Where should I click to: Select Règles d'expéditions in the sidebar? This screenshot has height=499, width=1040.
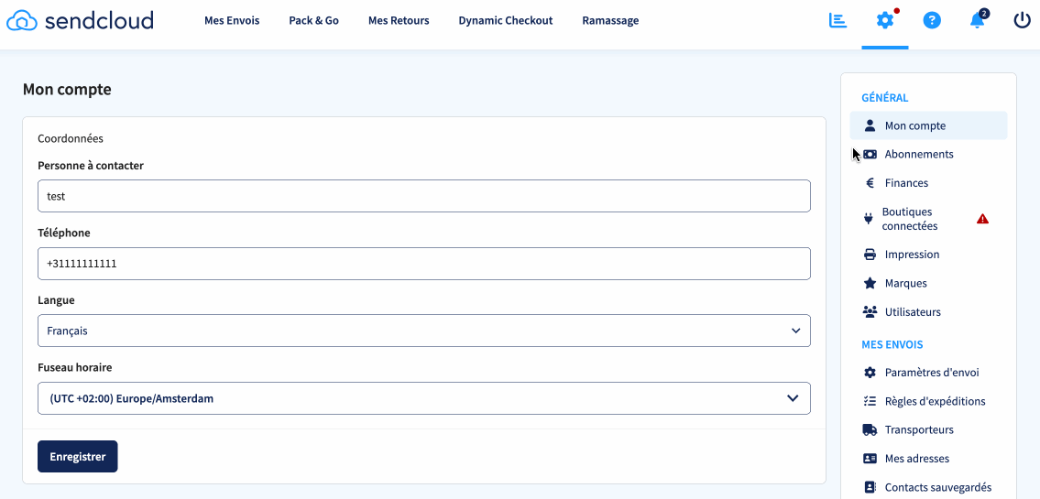(x=935, y=401)
